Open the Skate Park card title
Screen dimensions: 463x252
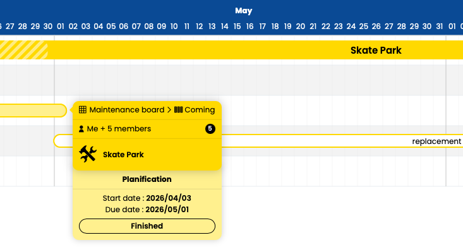pyautogui.click(x=123, y=155)
